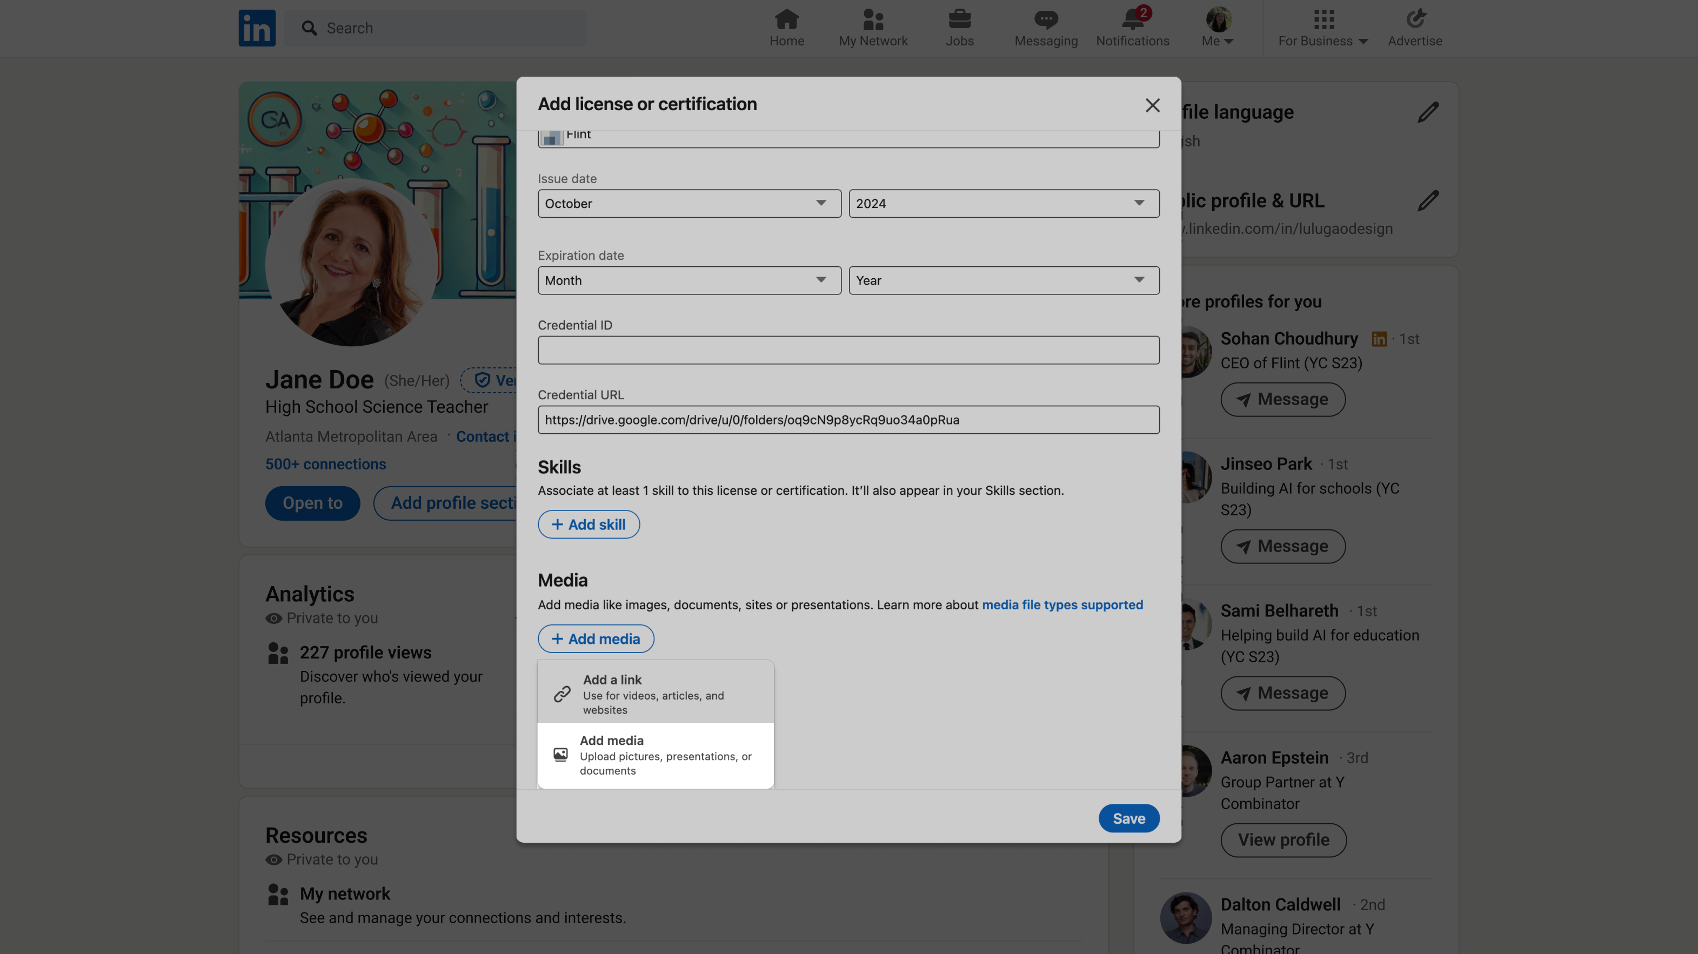
Task: View Aaron Epstein's profile
Action: point(1283,840)
